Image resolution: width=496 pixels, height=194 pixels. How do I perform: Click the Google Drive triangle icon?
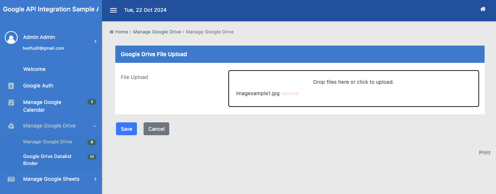coord(11,126)
